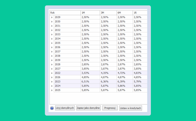Expand the 2031 row arrow
Viewport: 196px width, 121px height.
52,26
